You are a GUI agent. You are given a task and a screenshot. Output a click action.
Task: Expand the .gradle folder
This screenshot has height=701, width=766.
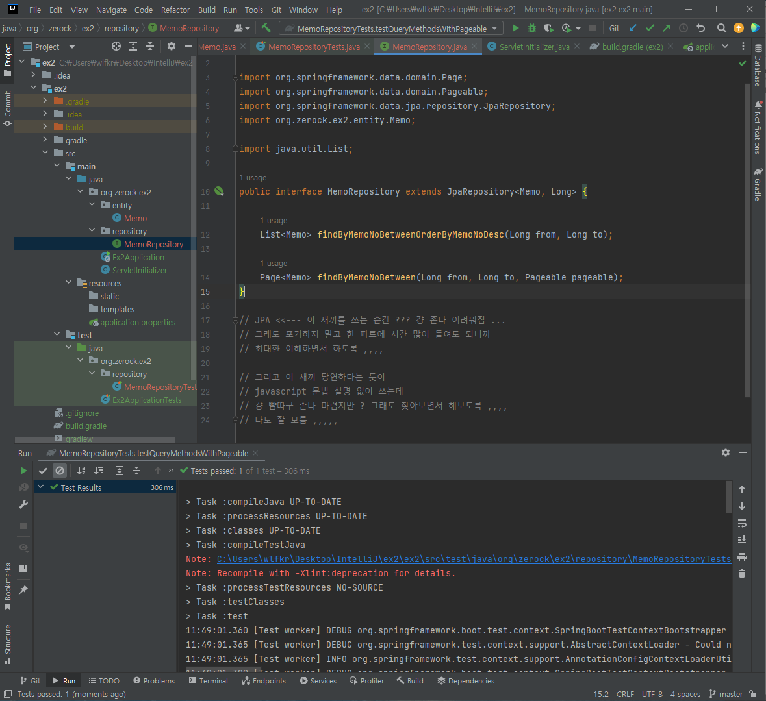[45, 101]
